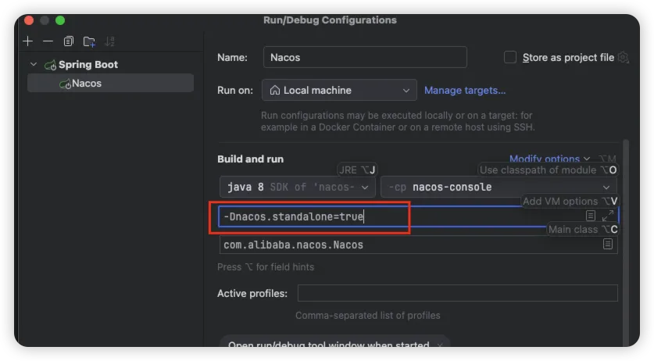This screenshot has width=654, height=361.
Task: Click the Copy Configuration icon
Action: [69, 41]
